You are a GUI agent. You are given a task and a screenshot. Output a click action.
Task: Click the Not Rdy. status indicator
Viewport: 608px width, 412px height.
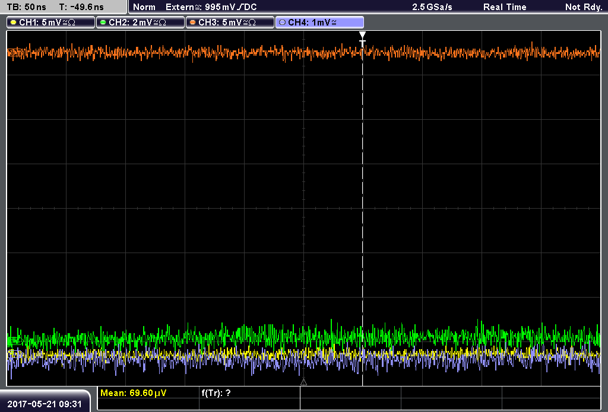coord(584,7)
